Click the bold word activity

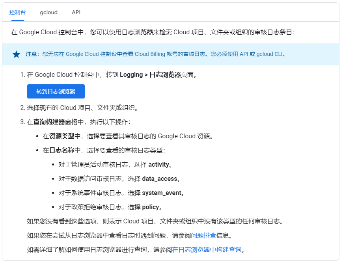pos(158,165)
